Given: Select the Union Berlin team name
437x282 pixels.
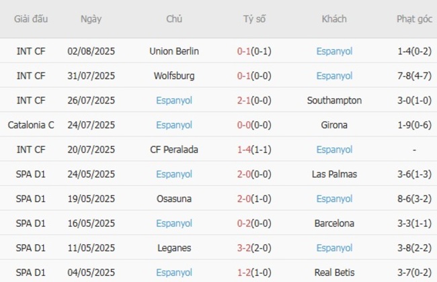Looking at the screenshot, I should pyautogui.click(x=174, y=51).
